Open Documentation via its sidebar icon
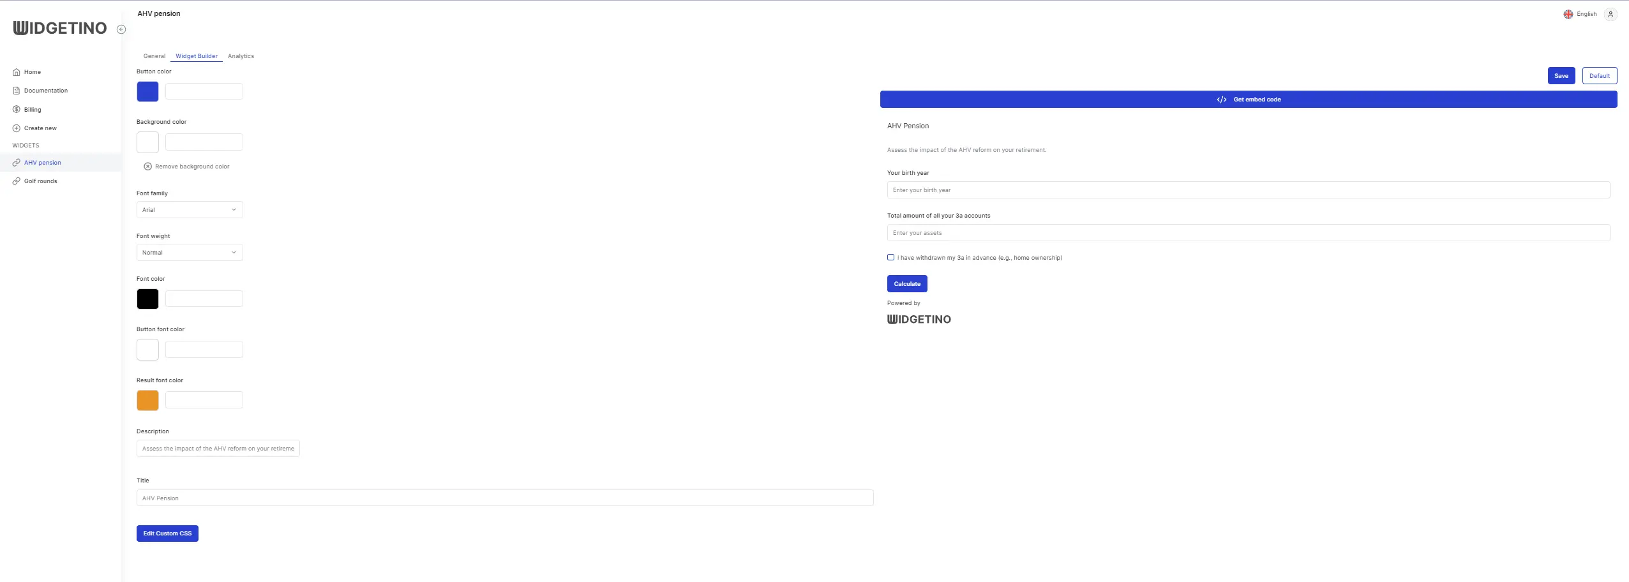 click(x=17, y=91)
